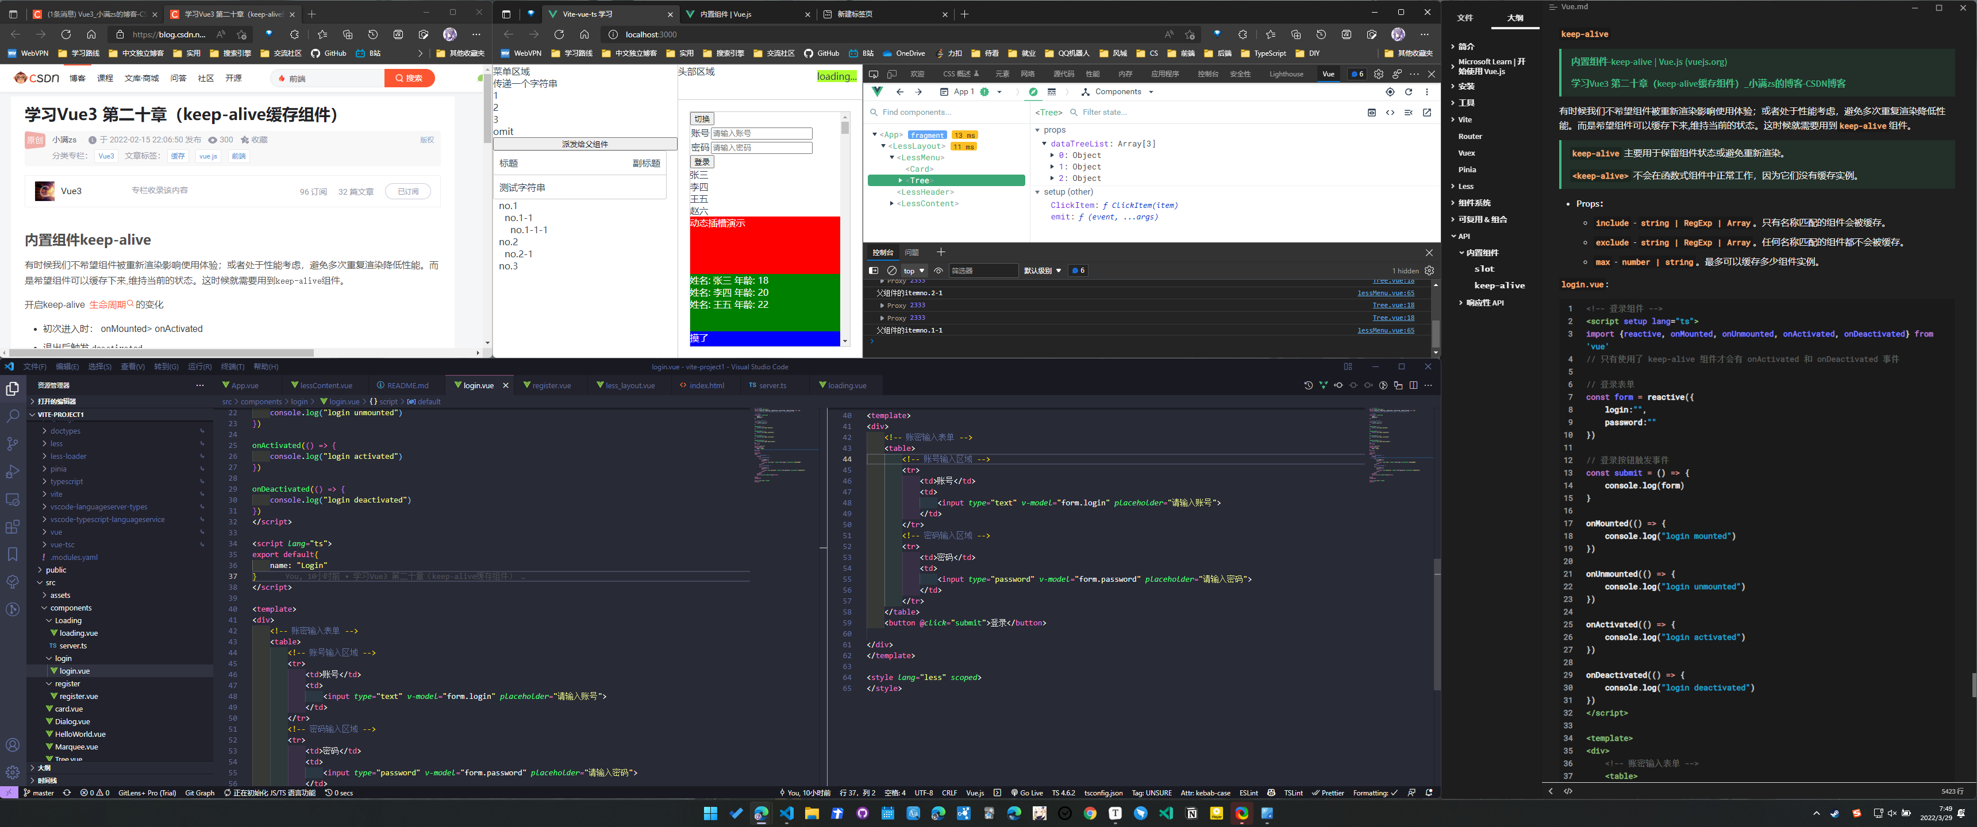
Task: Open Extensions view in VS Code
Action: [x=12, y=526]
